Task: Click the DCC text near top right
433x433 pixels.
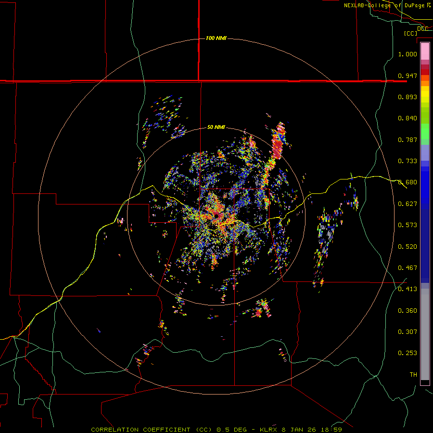Action: pos(423,29)
